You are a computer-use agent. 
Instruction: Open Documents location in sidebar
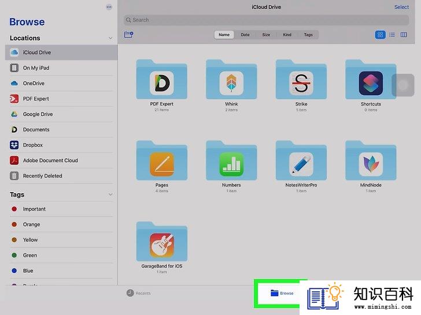61,130
